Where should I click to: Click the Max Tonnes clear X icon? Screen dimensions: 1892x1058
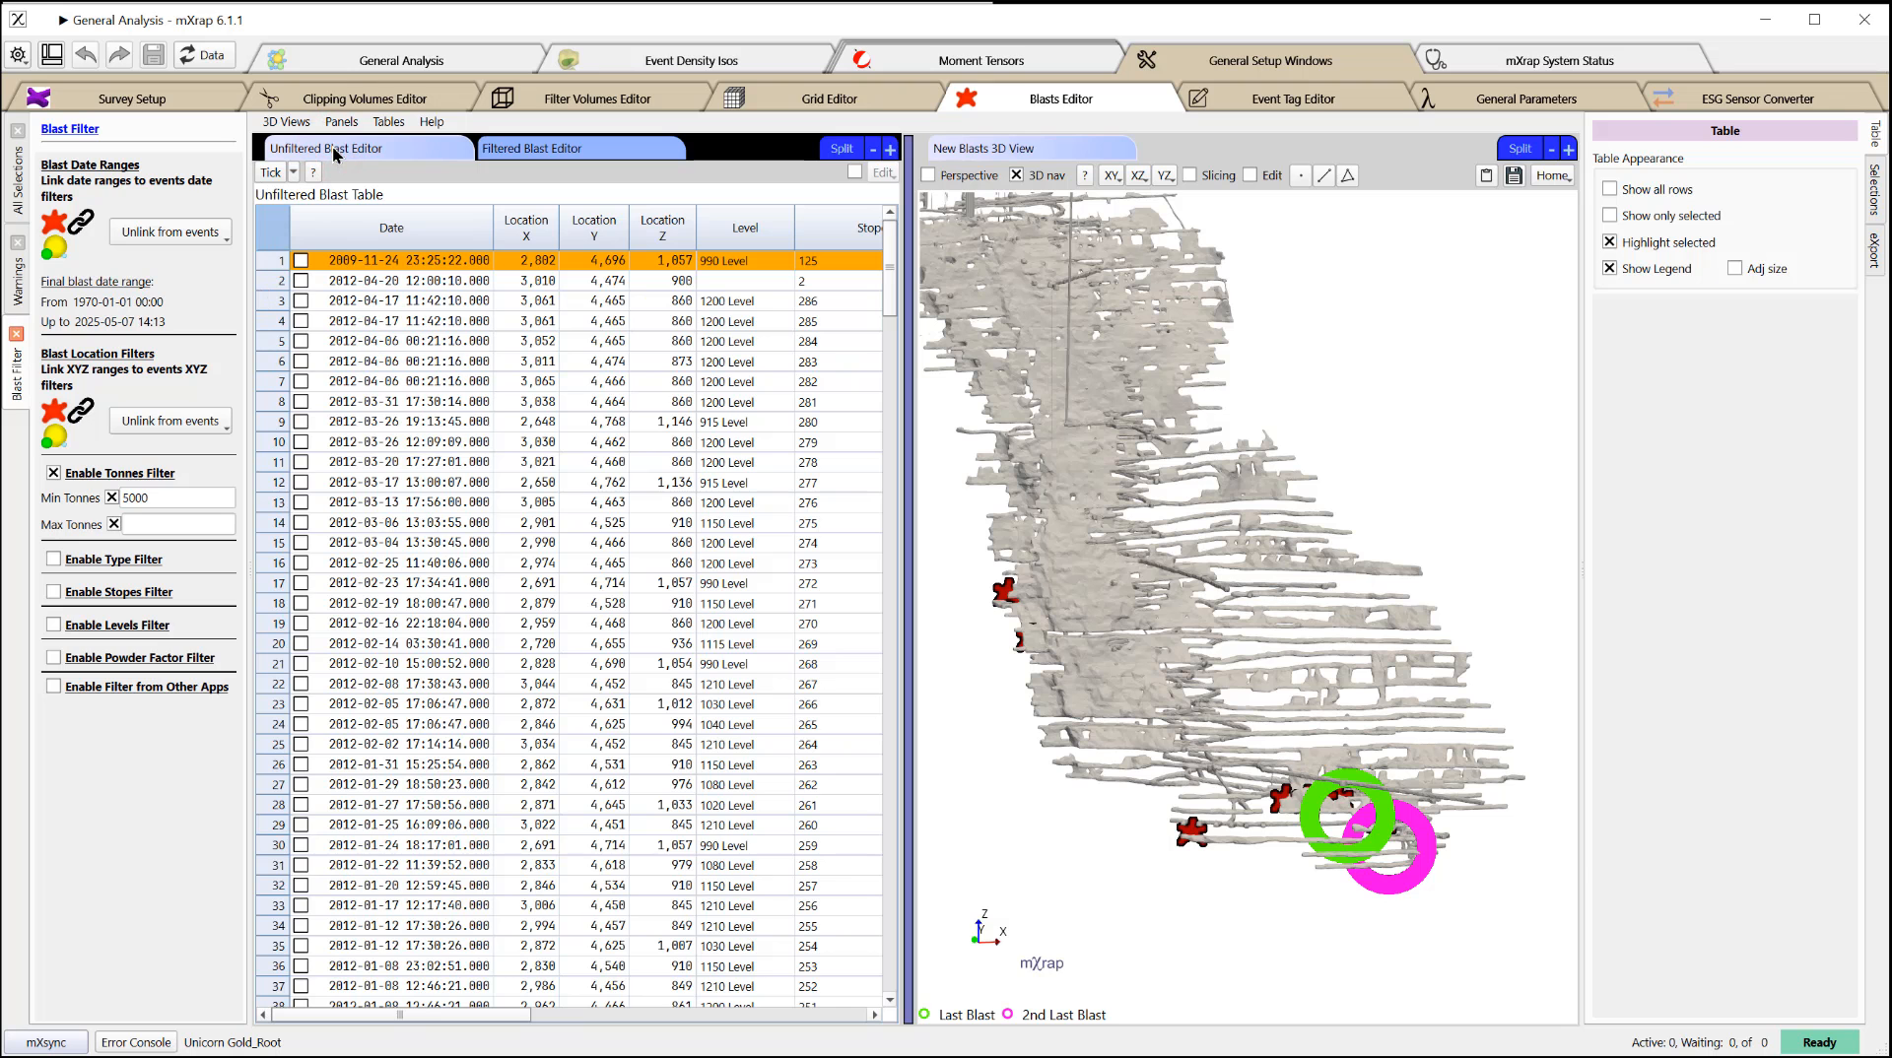[114, 524]
